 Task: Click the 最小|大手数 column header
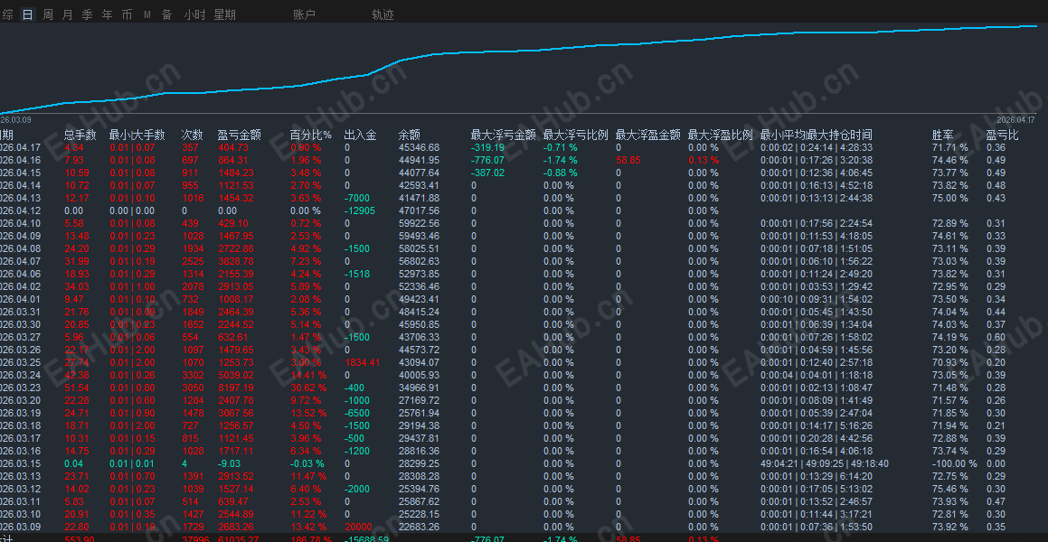[x=137, y=135]
